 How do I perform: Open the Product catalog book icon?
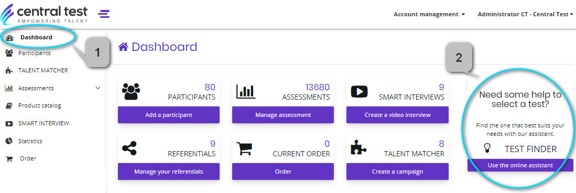9,106
